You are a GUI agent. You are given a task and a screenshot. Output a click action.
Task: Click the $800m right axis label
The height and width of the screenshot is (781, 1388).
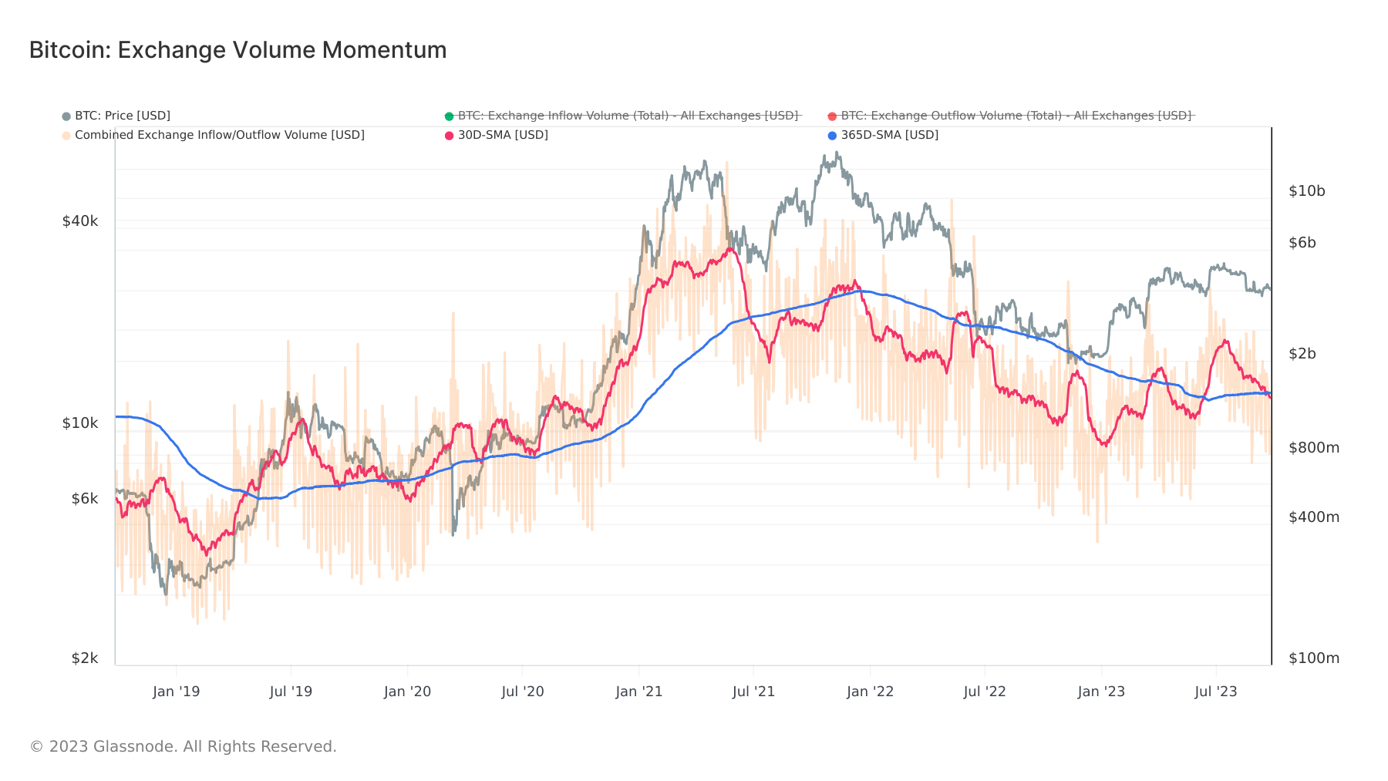[x=1314, y=448]
